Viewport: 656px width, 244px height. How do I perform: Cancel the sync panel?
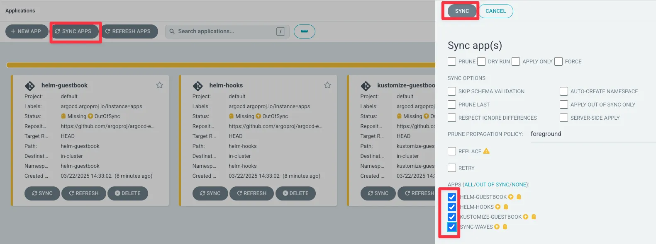[x=496, y=11]
